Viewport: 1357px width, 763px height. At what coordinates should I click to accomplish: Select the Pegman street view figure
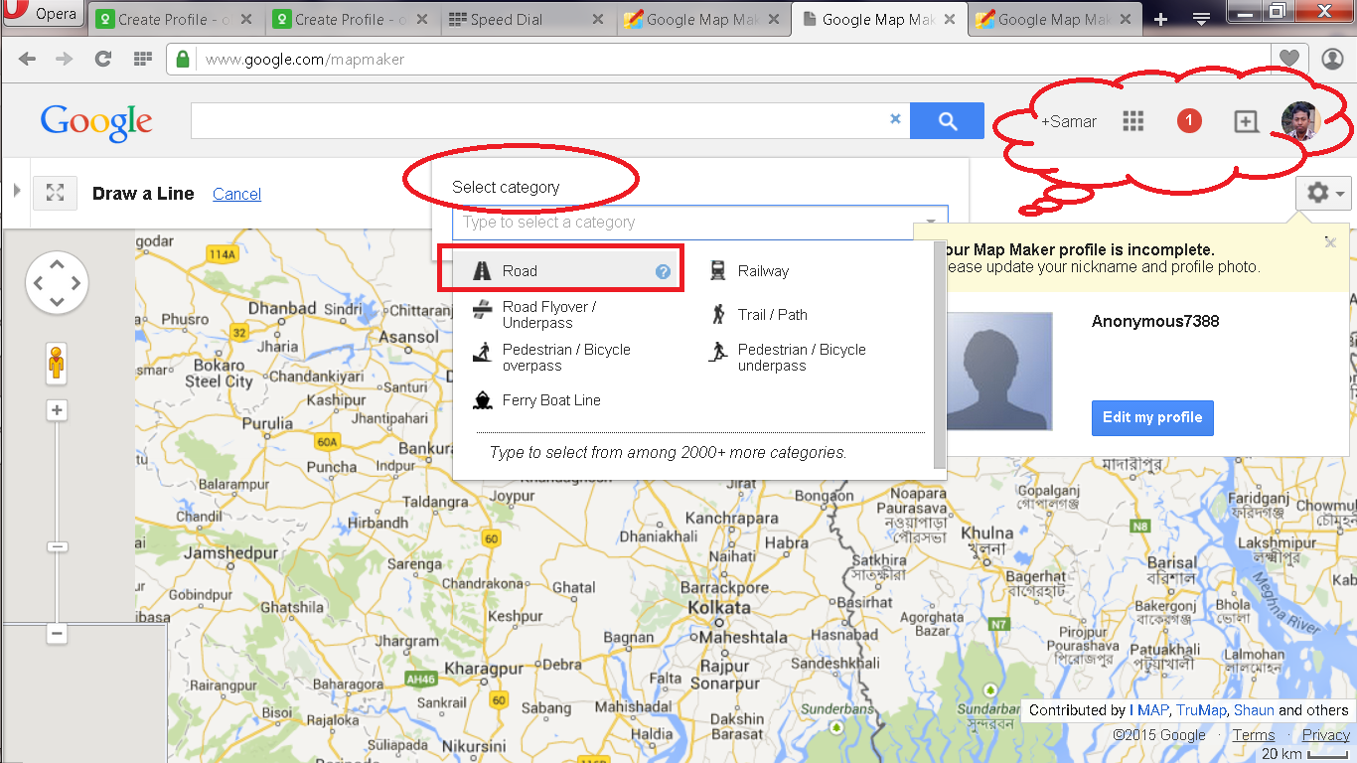coord(56,364)
